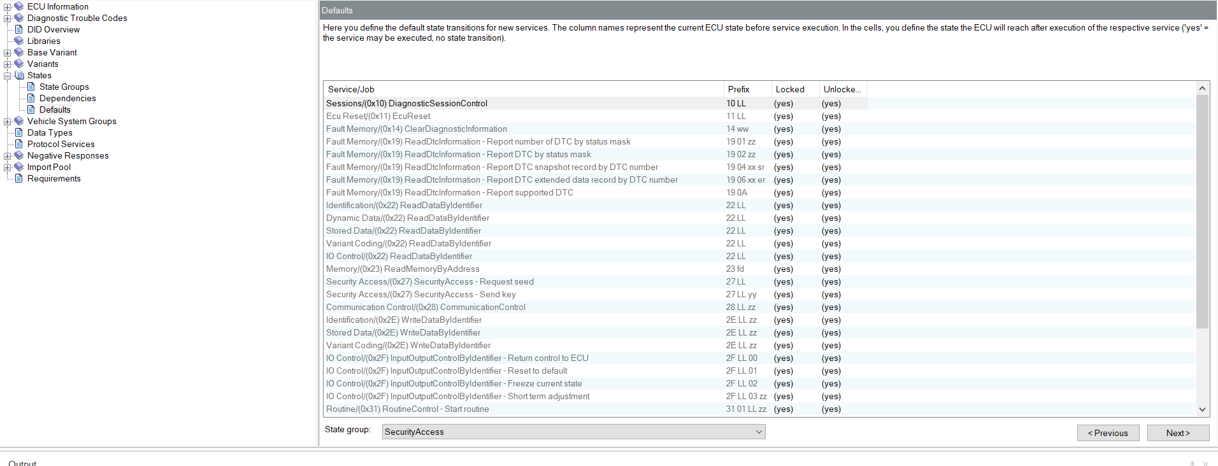The image size is (1218, 466).
Task: Expand the Negative Responses node
Action: (x=7, y=156)
